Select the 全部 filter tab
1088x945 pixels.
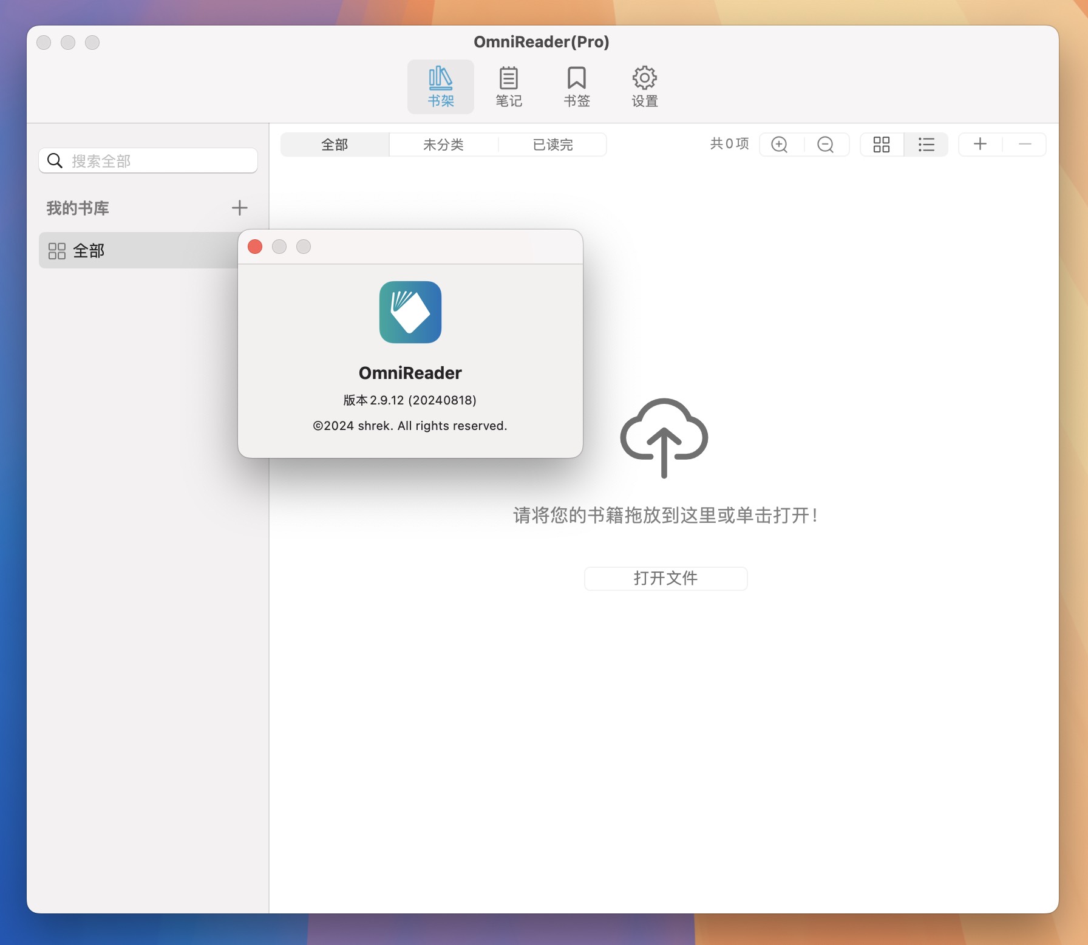335,145
